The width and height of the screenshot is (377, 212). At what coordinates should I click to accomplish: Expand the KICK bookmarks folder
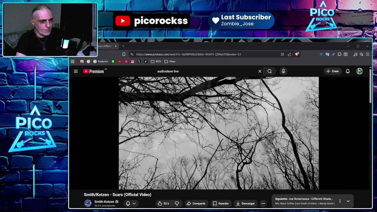click(156, 62)
